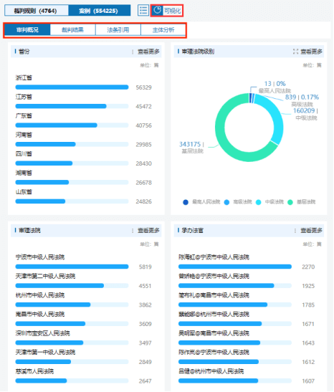The height and width of the screenshot is (392, 334).
Task: Toggle 最高人民法院 legend dot
Action: click(186, 202)
